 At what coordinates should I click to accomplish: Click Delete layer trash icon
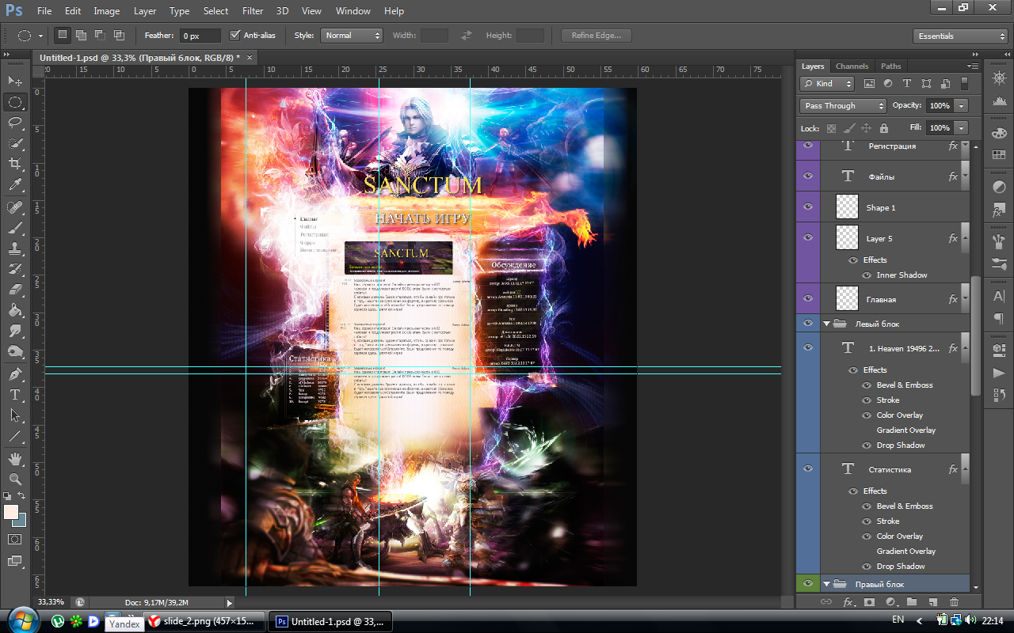coord(954,603)
